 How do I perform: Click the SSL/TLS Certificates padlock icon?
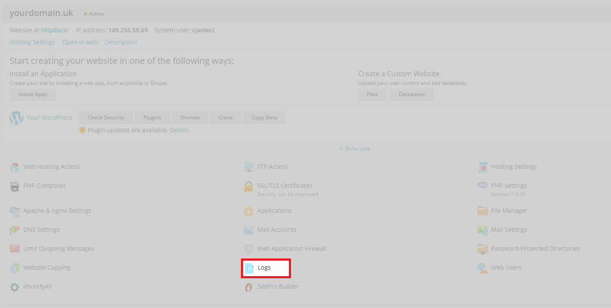tap(249, 187)
